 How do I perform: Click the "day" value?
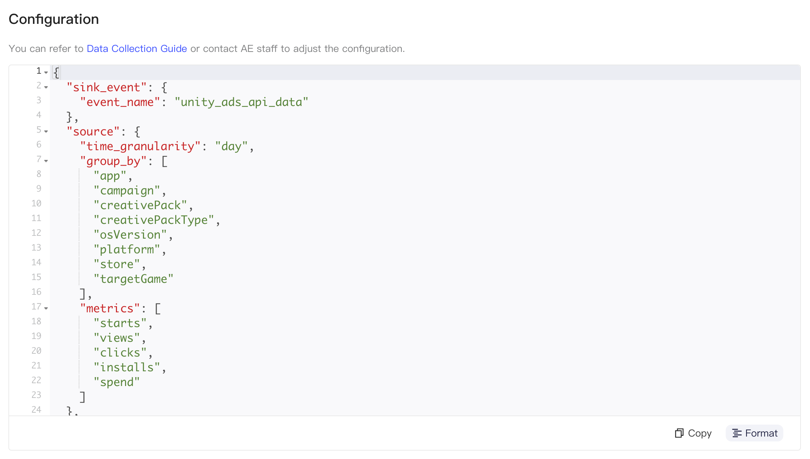(x=231, y=146)
